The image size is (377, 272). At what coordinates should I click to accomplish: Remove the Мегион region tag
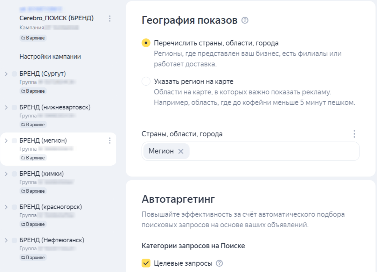(181, 151)
